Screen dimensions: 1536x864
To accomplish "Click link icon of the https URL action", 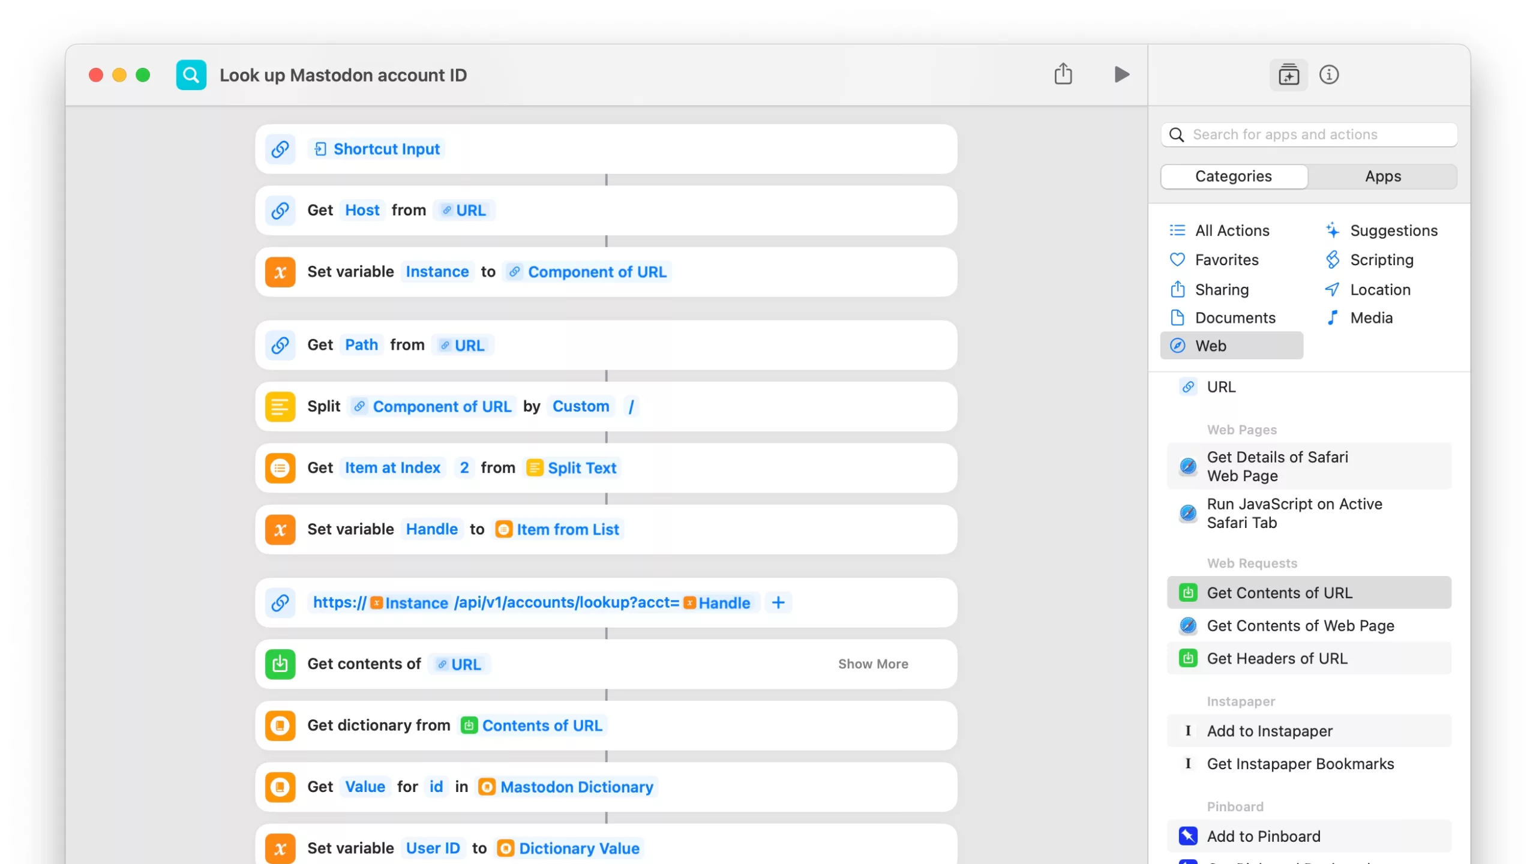I will point(280,603).
